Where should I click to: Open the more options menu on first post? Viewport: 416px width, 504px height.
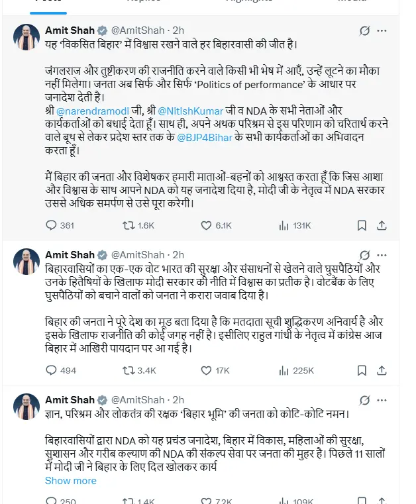383,30
